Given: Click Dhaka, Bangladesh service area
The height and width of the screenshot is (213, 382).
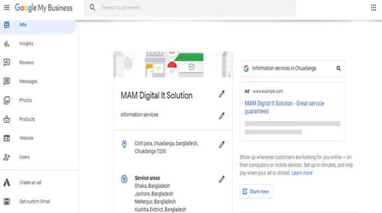Looking at the screenshot, I should pyautogui.click(x=152, y=186).
